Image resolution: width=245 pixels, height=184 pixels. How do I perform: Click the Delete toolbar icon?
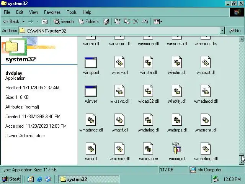coord(136,21)
